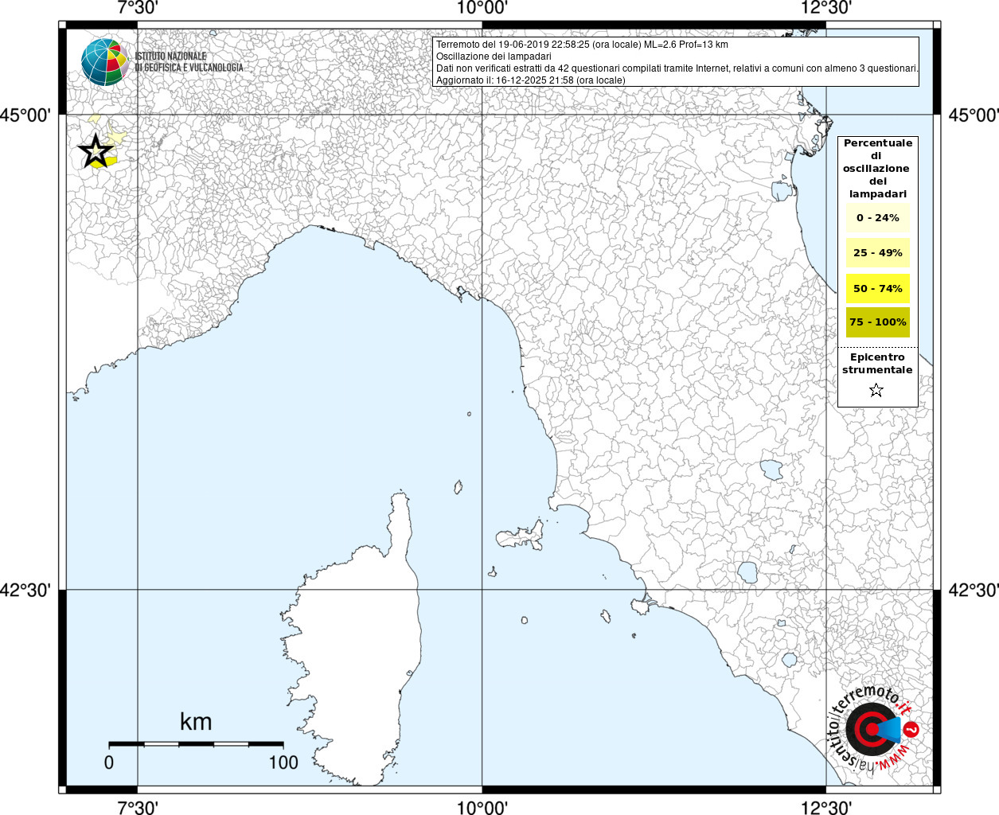This screenshot has height=815, width=999.
Task: Click the bottom 12°30' longitude label
Action: pyautogui.click(x=826, y=806)
